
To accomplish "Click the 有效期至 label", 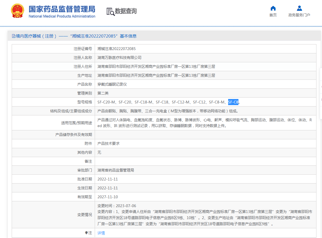I will coord(85,197).
